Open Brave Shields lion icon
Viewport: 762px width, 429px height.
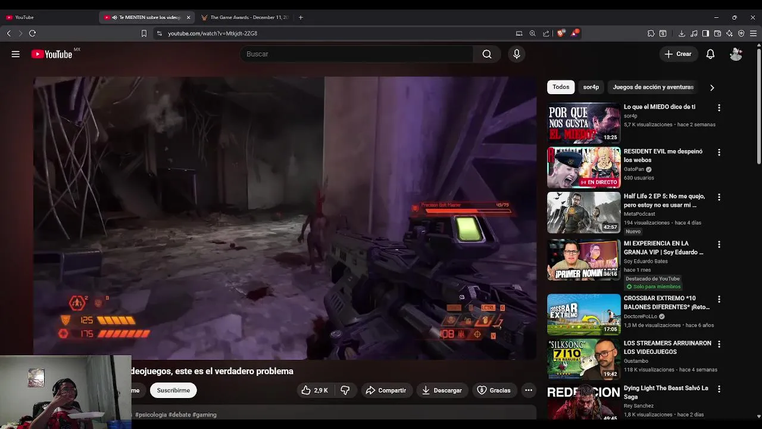click(560, 33)
